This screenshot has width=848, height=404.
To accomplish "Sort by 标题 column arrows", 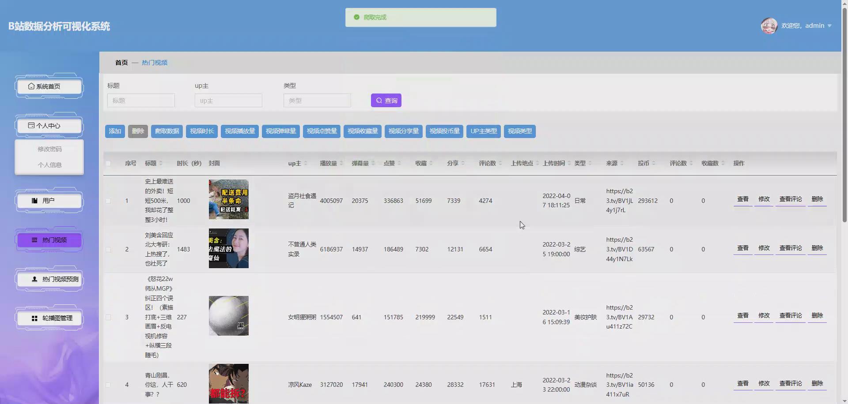I will click(161, 163).
